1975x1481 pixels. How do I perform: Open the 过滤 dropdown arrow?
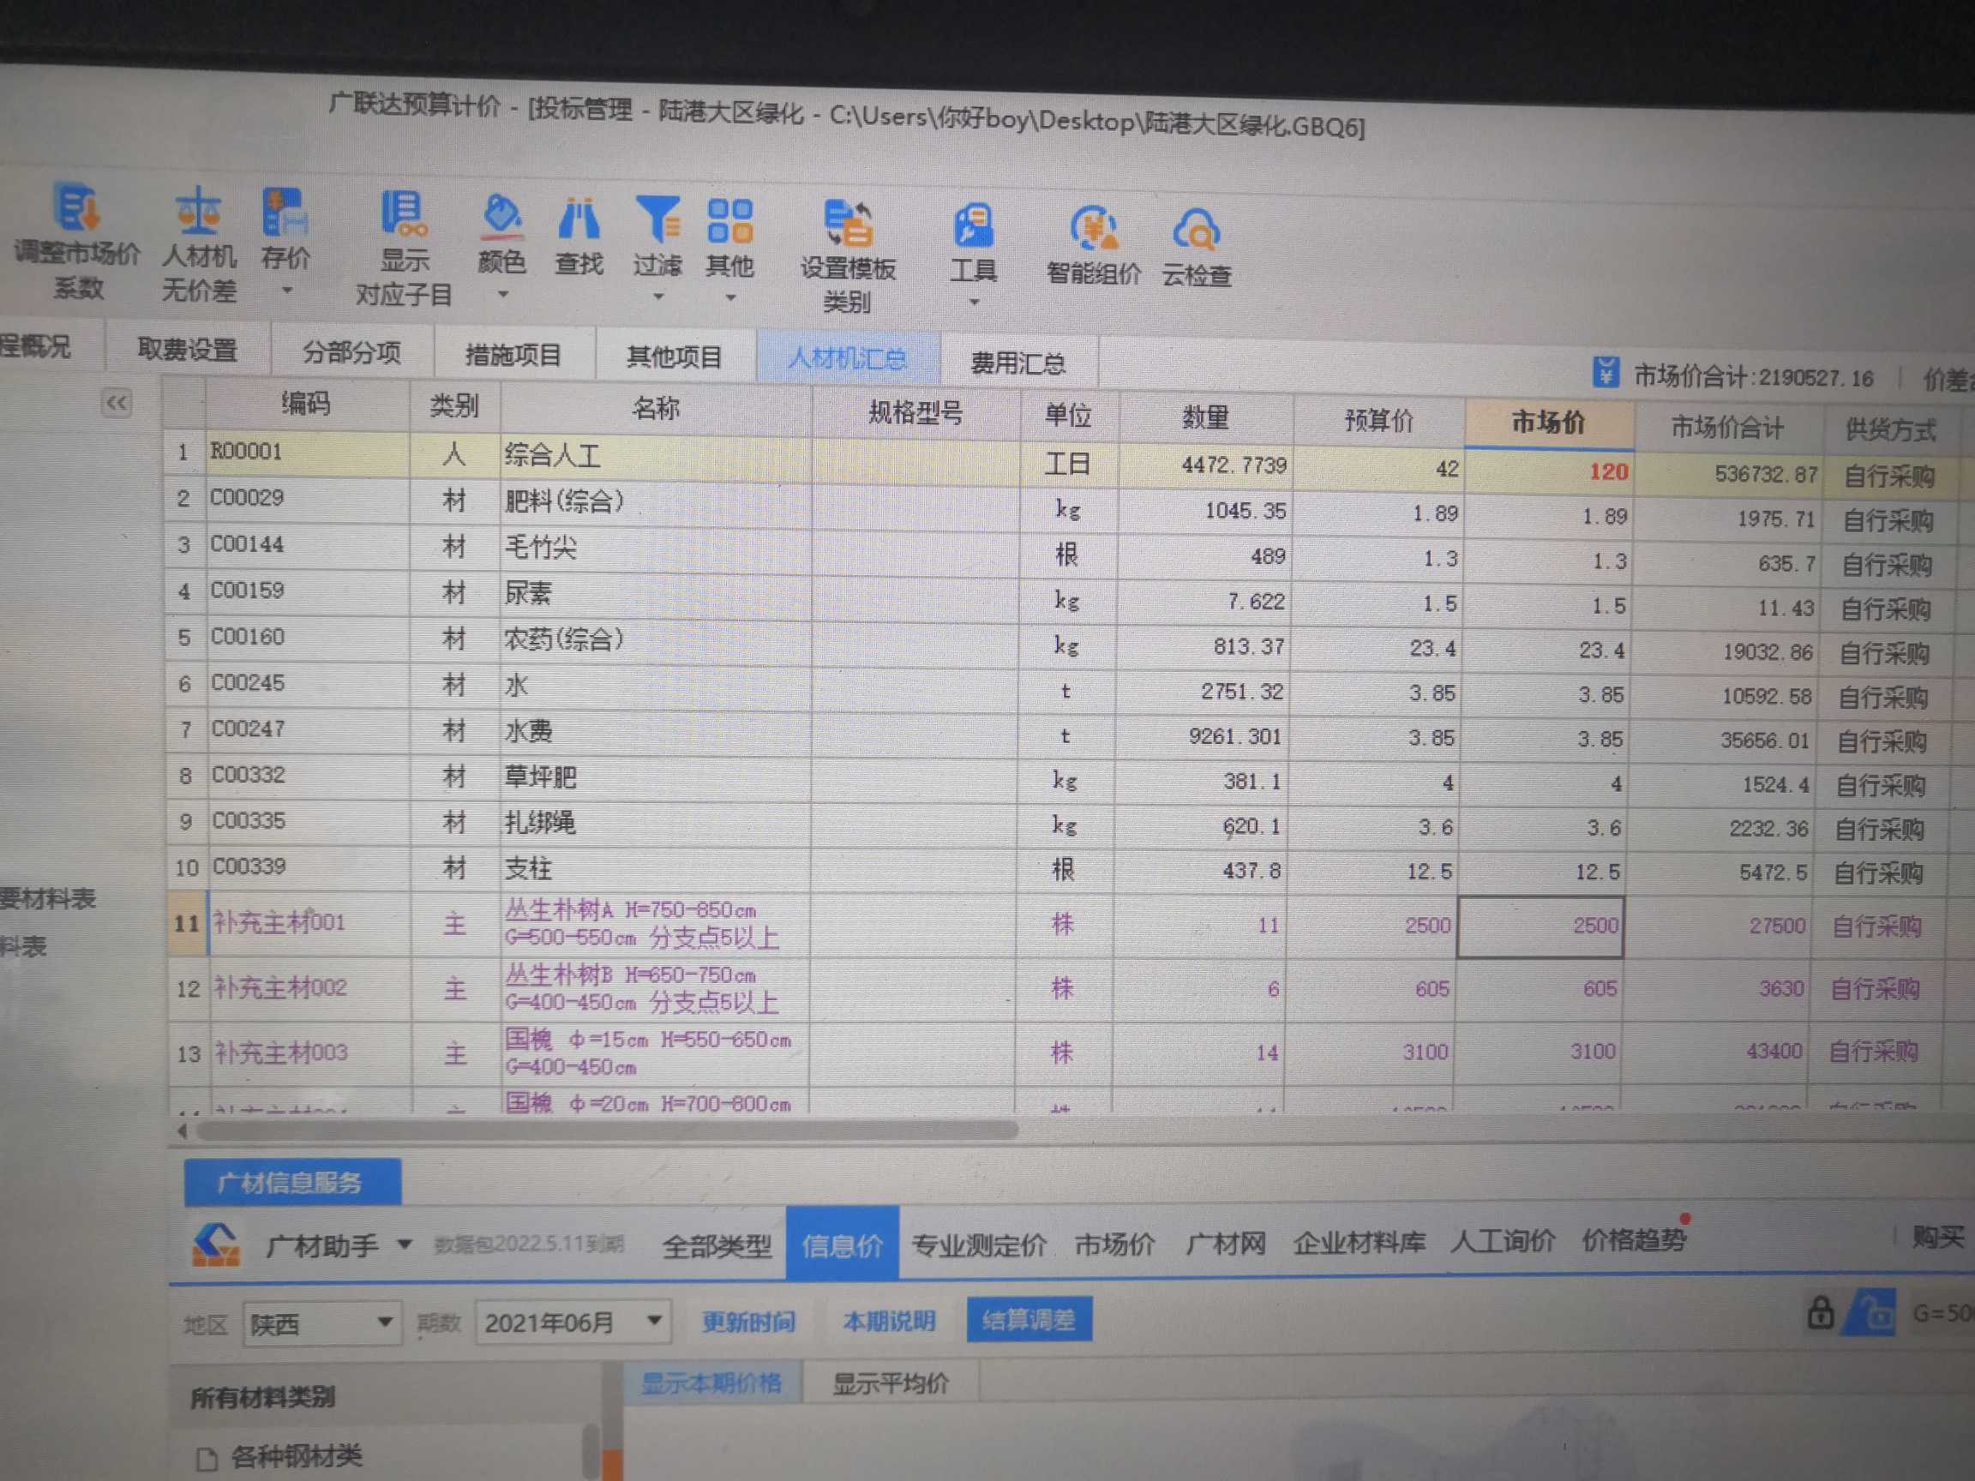pos(658,297)
